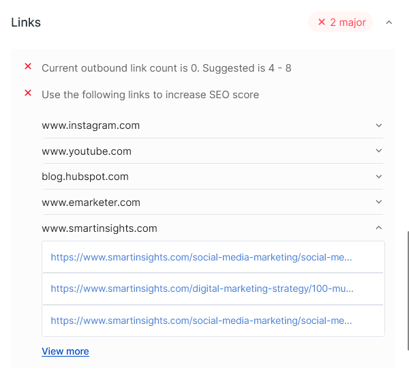The image size is (409, 373).
Task: Select the blog.hubspot.com row
Action: click(x=85, y=177)
